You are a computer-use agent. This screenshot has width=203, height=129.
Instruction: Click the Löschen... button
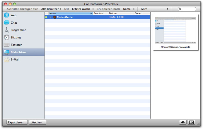pos(37,122)
